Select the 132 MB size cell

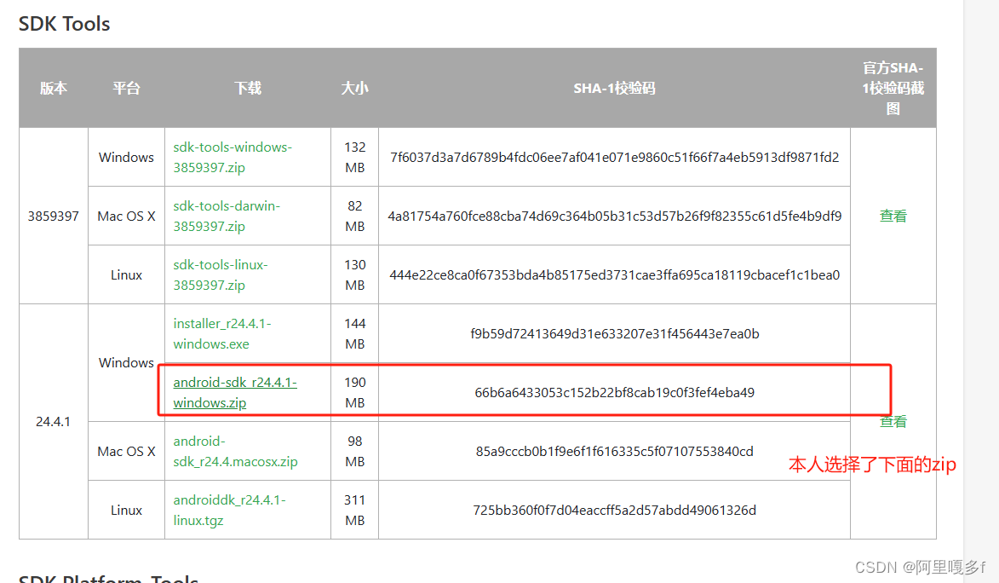tap(355, 157)
